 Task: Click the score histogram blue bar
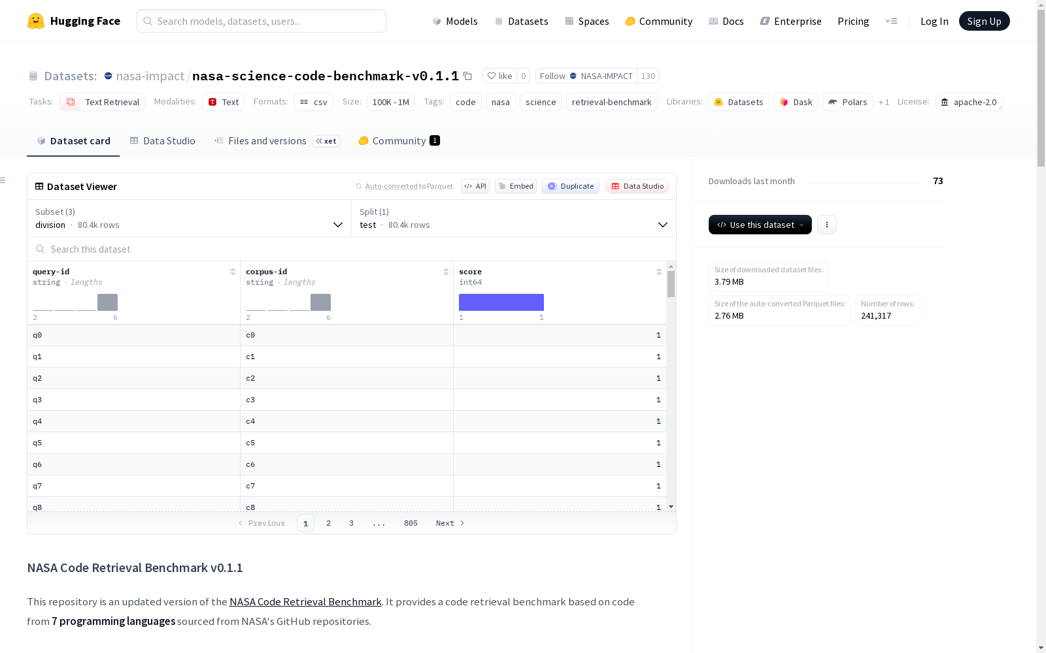(x=501, y=302)
